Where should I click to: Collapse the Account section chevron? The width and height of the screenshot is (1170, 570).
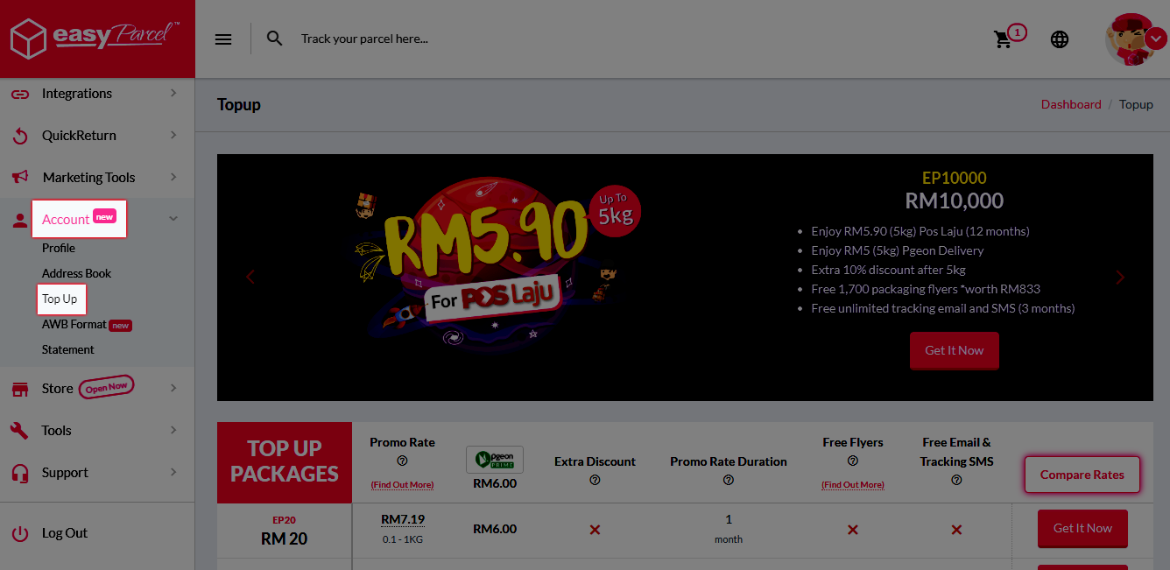point(173,219)
